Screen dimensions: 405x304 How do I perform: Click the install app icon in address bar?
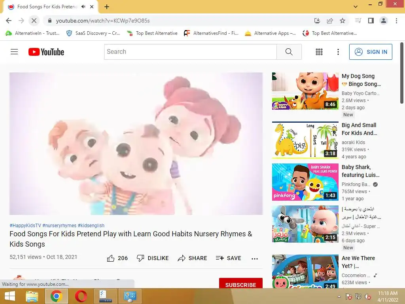[x=317, y=21]
